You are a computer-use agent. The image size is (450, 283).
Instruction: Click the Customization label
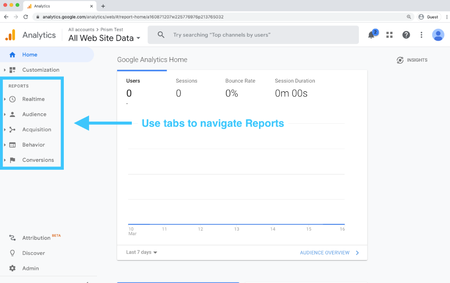[x=41, y=70]
